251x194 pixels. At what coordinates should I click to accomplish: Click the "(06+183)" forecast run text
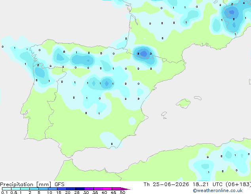[238, 184]
